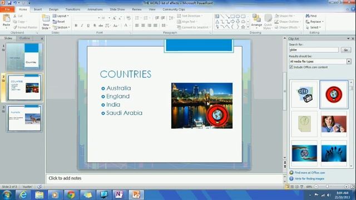
Task: Open Find more at Office.com link
Action: (310, 173)
